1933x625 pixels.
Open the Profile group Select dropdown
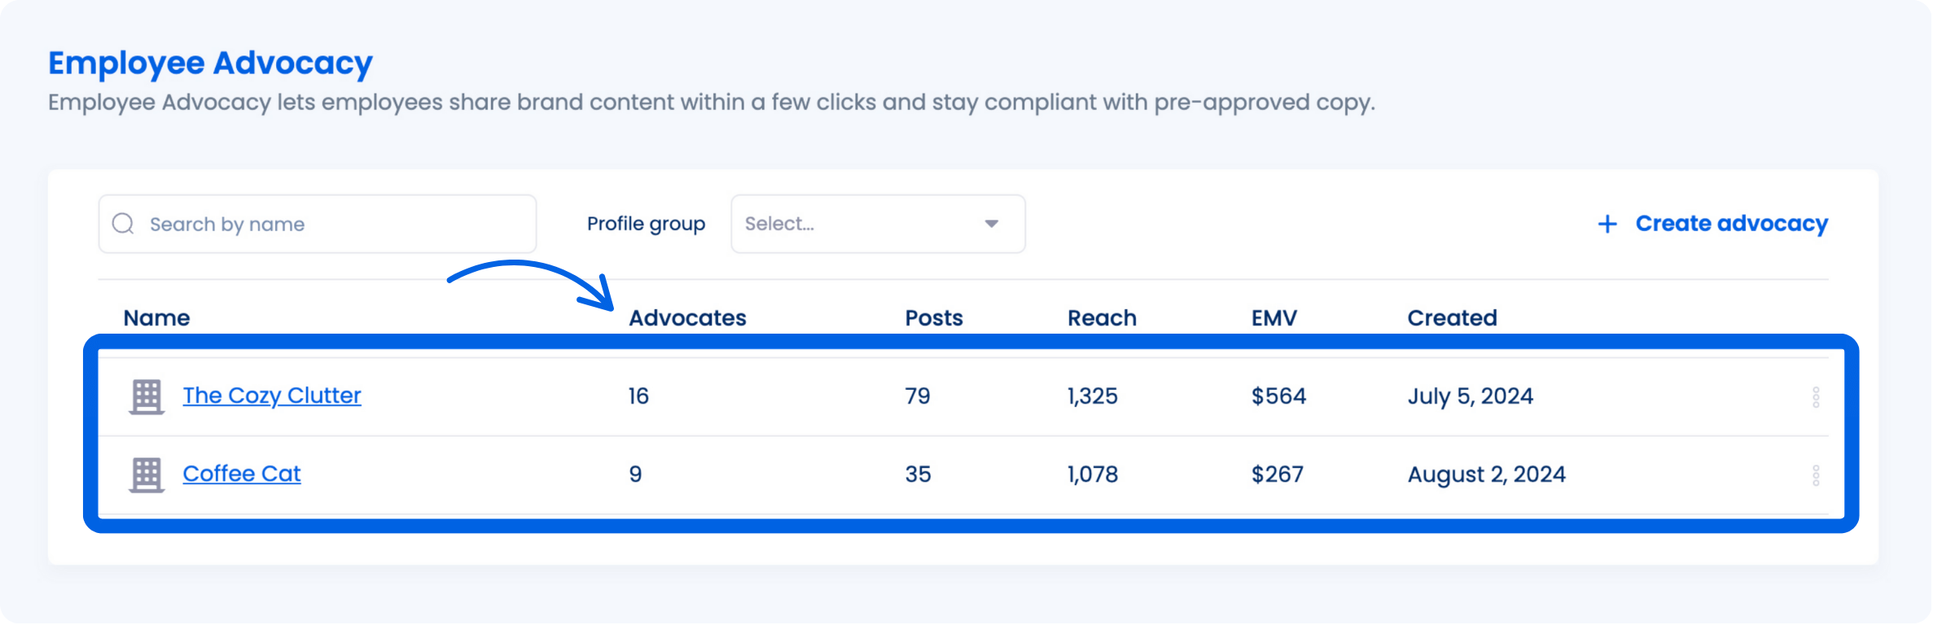click(x=877, y=224)
